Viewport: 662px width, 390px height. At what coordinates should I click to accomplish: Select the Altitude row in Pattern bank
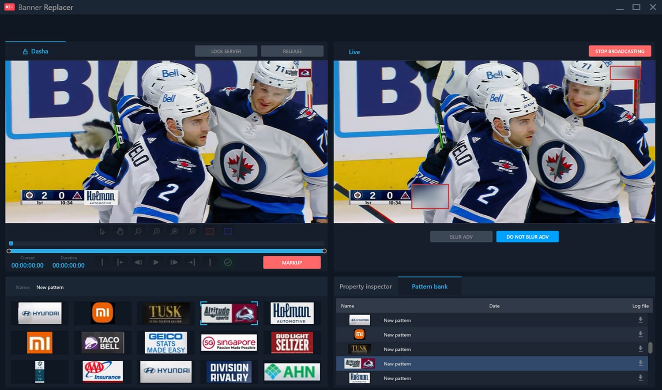(x=491, y=364)
